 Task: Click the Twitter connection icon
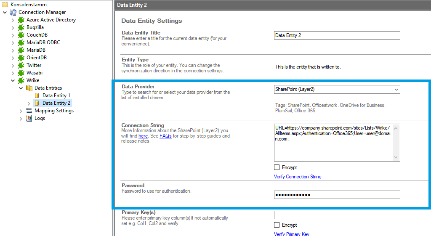(21, 65)
